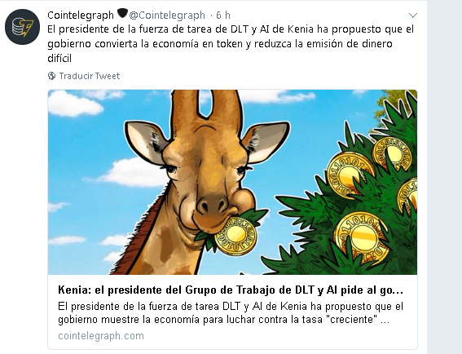This screenshot has height=354, width=462.
Task: Open the Cointelegraph profile avatar
Action: pos(22,27)
